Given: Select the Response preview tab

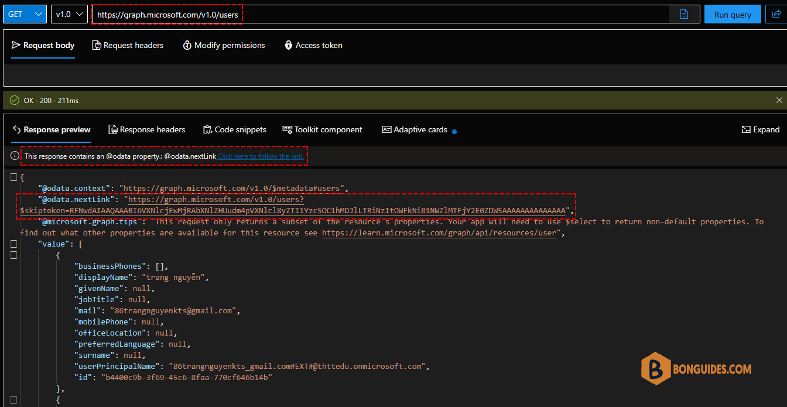Looking at the screenshot, I should pos(51,129).
